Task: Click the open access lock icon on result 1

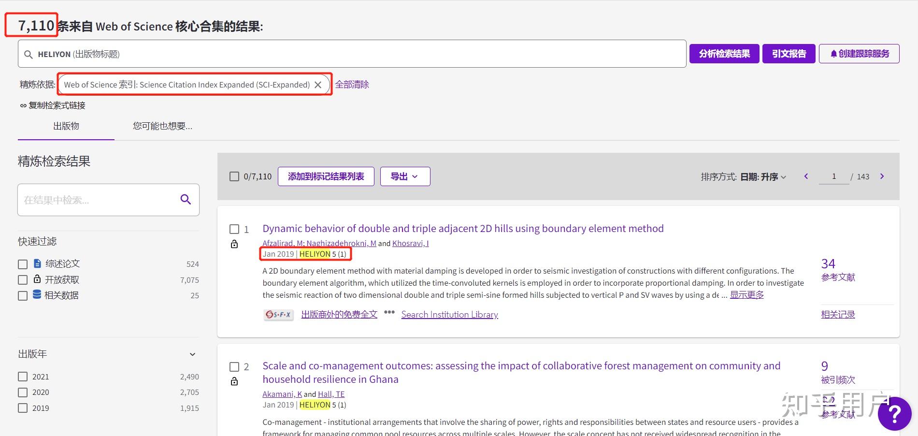Action: point(234,244)
